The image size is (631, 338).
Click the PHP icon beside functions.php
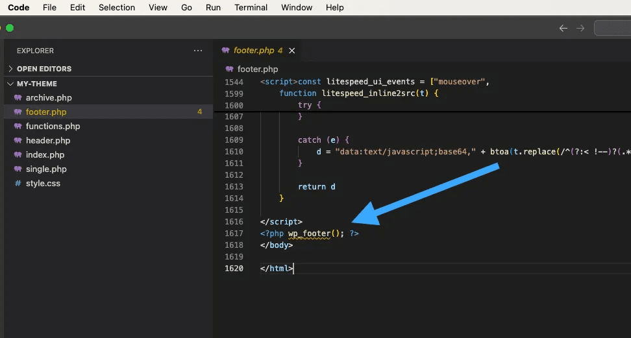[x=18, y=127]
